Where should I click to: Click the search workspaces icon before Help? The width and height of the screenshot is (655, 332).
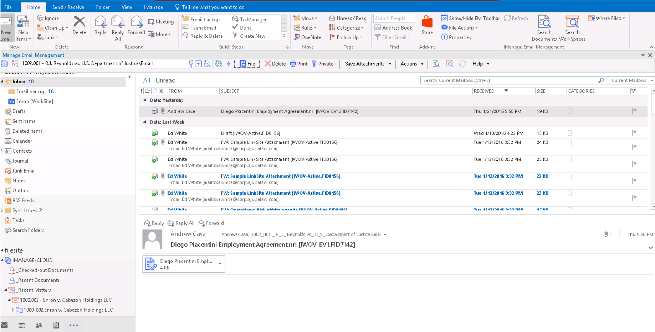pos(449,64)
